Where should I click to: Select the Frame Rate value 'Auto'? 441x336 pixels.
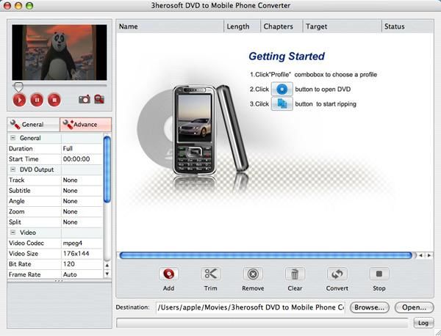point(82,274)
